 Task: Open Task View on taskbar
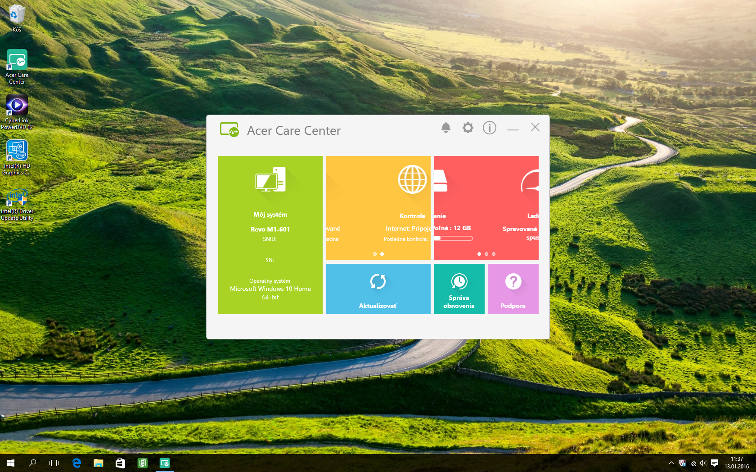54,463
